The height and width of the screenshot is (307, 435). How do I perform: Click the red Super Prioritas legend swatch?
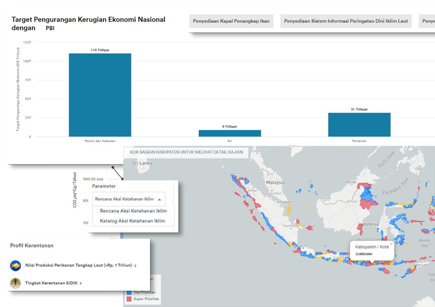(129, 299)
